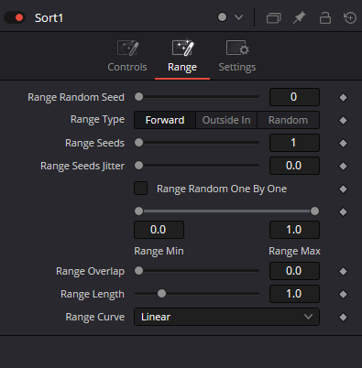Keyframe Range Seeds diamond
Screen dimensions: 362x368
tap(343, 143)
